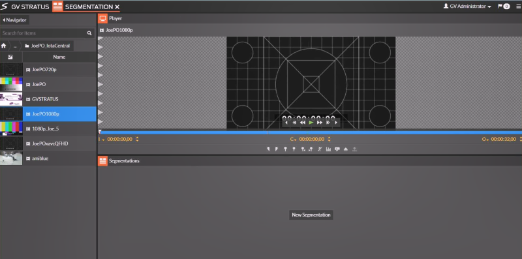Open the C timecode mode dropdown
522x259 pixels.
(x=293, y=139)
